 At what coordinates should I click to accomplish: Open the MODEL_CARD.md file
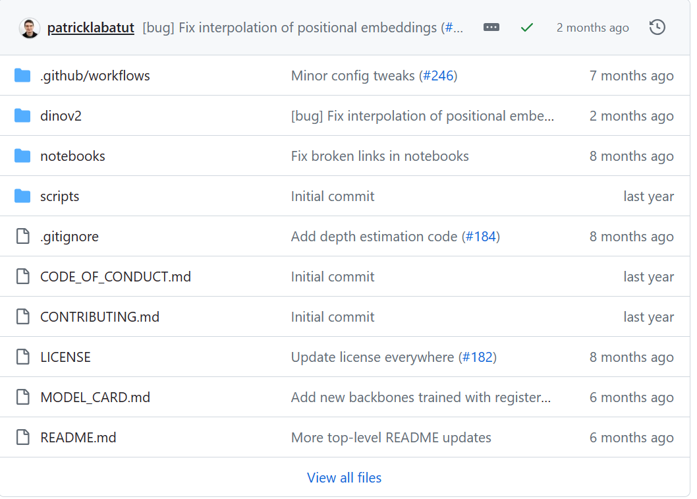(x=95, y=397)
